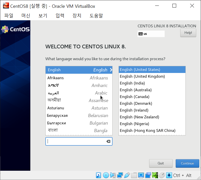Maximize the VirtualBox window

click(174, 6)
